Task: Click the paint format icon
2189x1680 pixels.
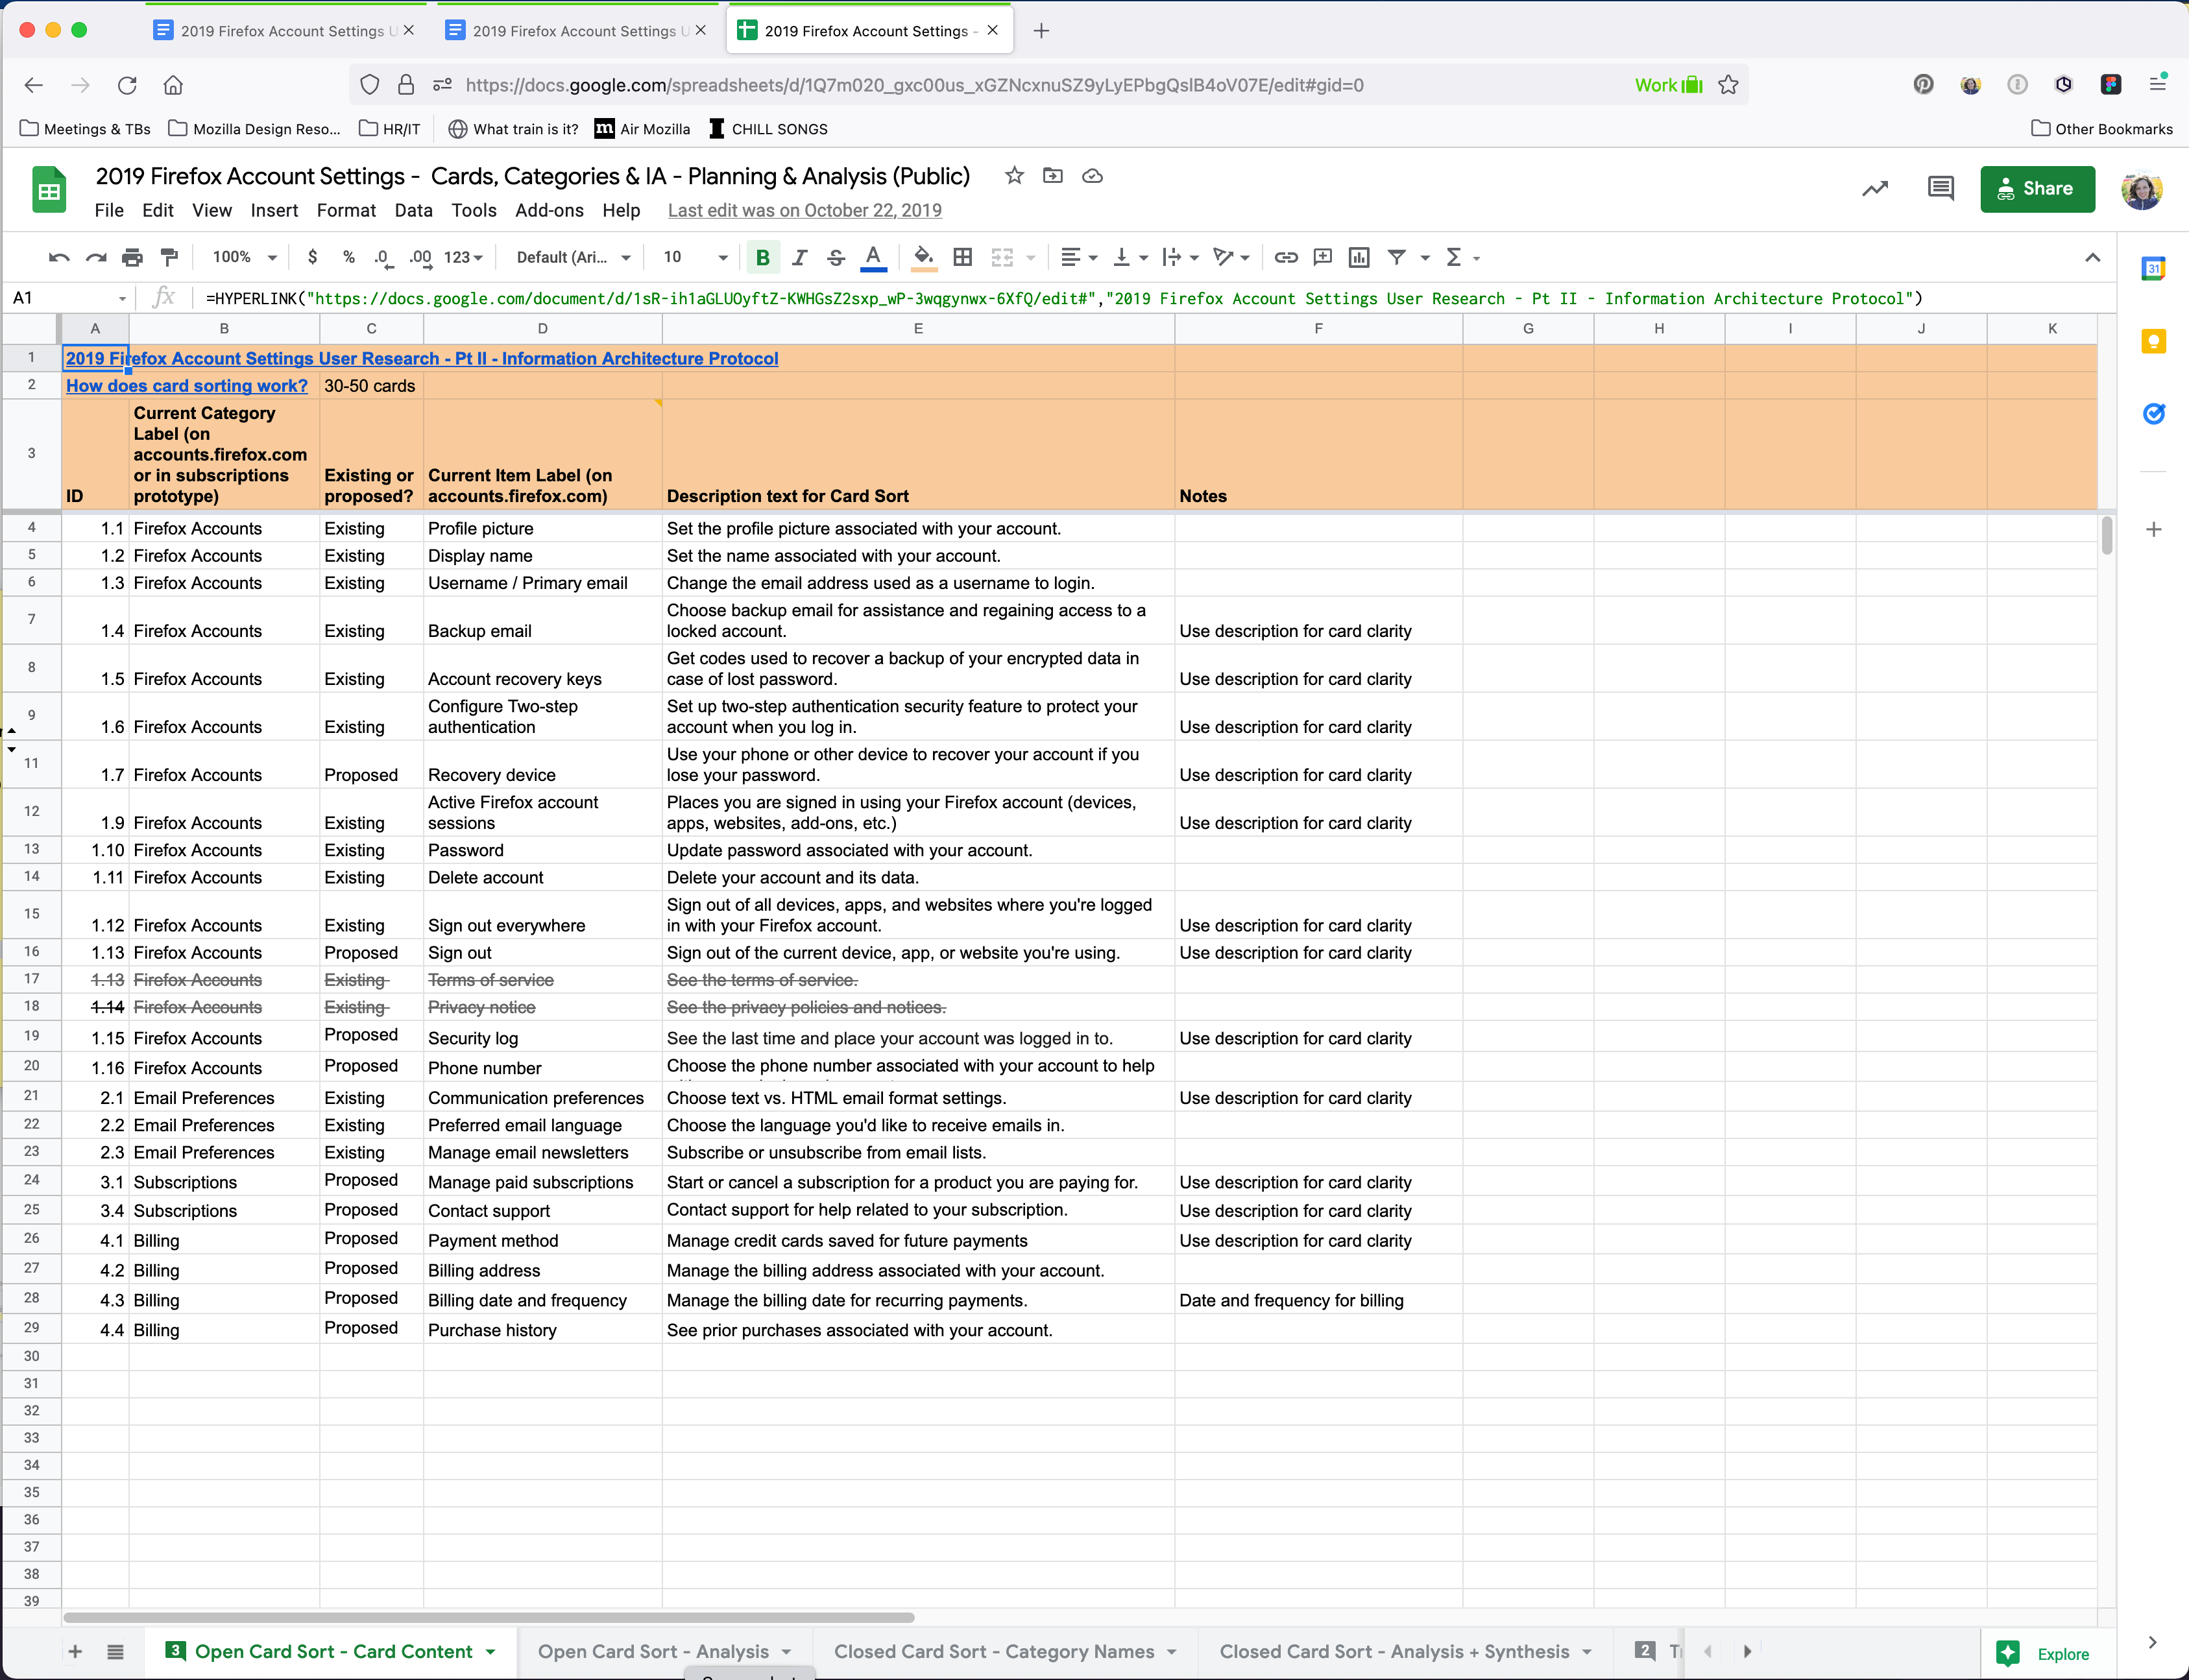Action: point(170,257)
